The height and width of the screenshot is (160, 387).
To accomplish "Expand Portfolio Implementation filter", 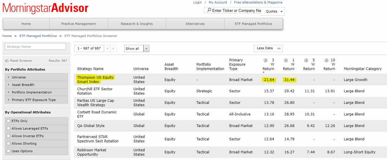I will click(x=36, y=92).
